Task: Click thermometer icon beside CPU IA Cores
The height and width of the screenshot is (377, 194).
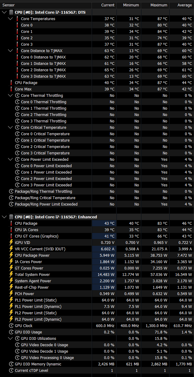Action: tap(11, 230)
